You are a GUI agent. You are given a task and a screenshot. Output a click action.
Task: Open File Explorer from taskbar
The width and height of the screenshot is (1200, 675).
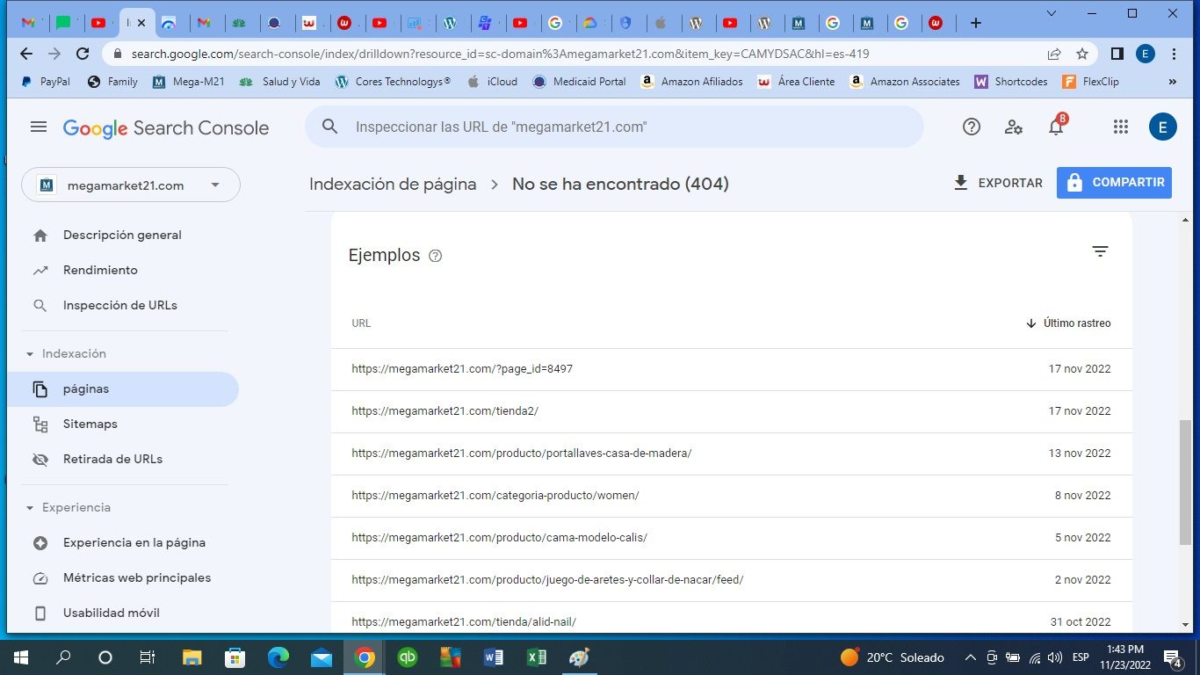pyautogui.click(x=192, y=657)
